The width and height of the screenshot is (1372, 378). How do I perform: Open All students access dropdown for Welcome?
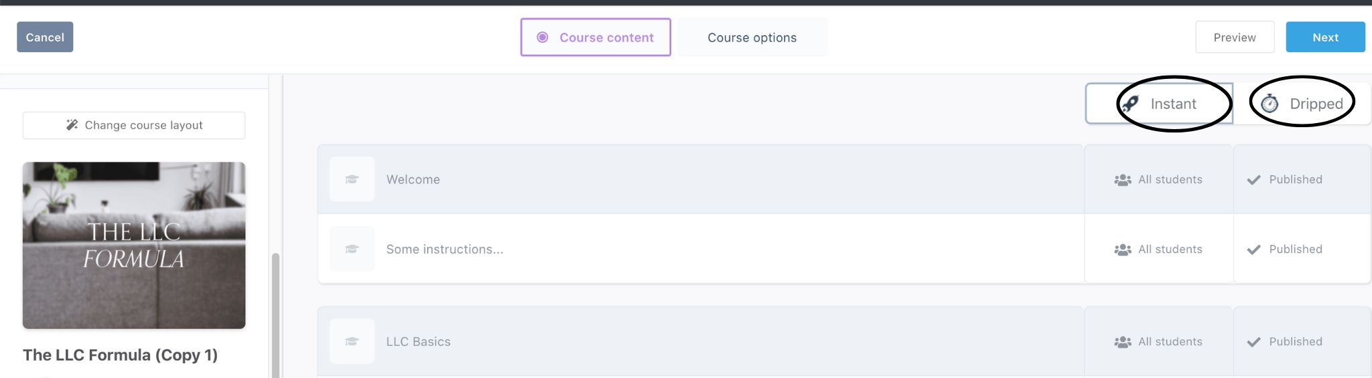(x=1158, y=179)
